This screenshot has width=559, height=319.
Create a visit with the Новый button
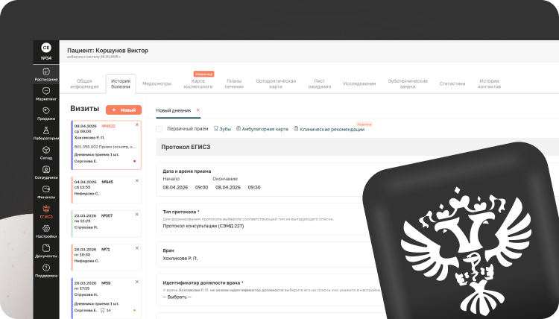[124, 110]
